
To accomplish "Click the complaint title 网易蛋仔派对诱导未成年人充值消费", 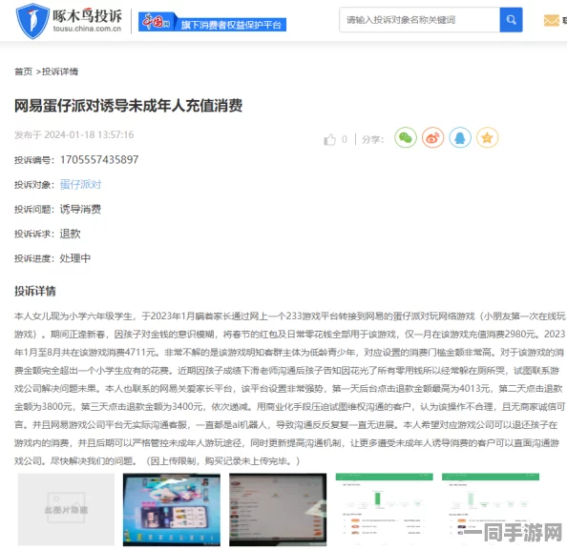I will (x=128, y=106).
